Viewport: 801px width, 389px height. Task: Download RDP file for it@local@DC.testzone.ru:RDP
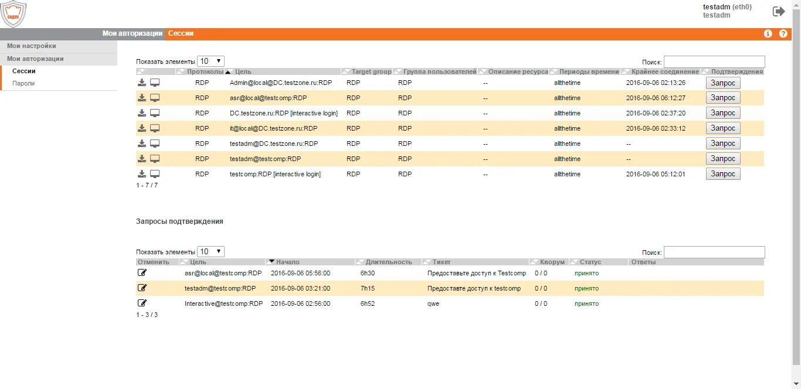point(142,128)
